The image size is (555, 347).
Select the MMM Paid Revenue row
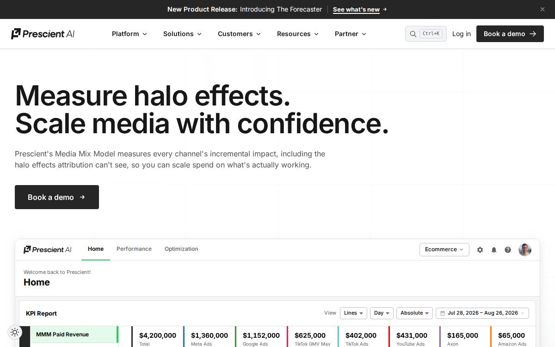point(74,335)
